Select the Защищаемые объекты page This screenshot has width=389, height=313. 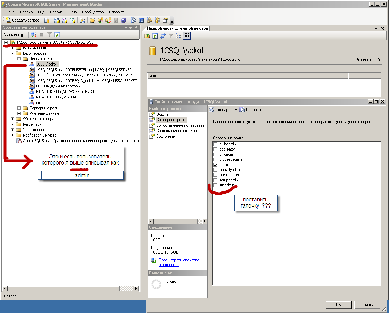(x=177, y=131)
